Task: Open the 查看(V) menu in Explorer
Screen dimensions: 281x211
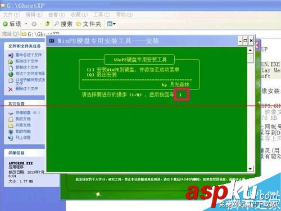Action: (57, 15)
